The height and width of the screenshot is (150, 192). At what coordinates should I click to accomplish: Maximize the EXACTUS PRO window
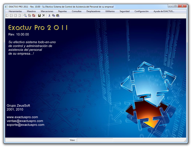coord(175,6)
